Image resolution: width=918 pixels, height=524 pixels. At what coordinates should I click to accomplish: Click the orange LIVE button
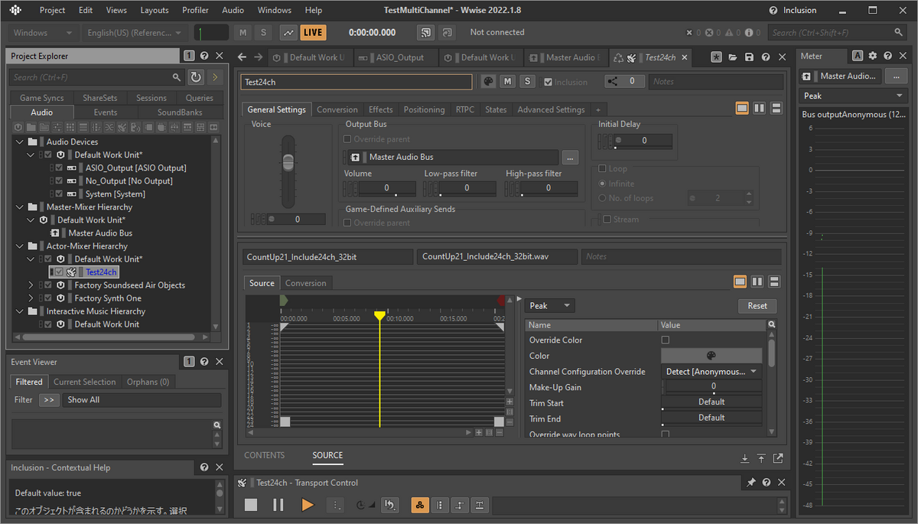(313, 33)
